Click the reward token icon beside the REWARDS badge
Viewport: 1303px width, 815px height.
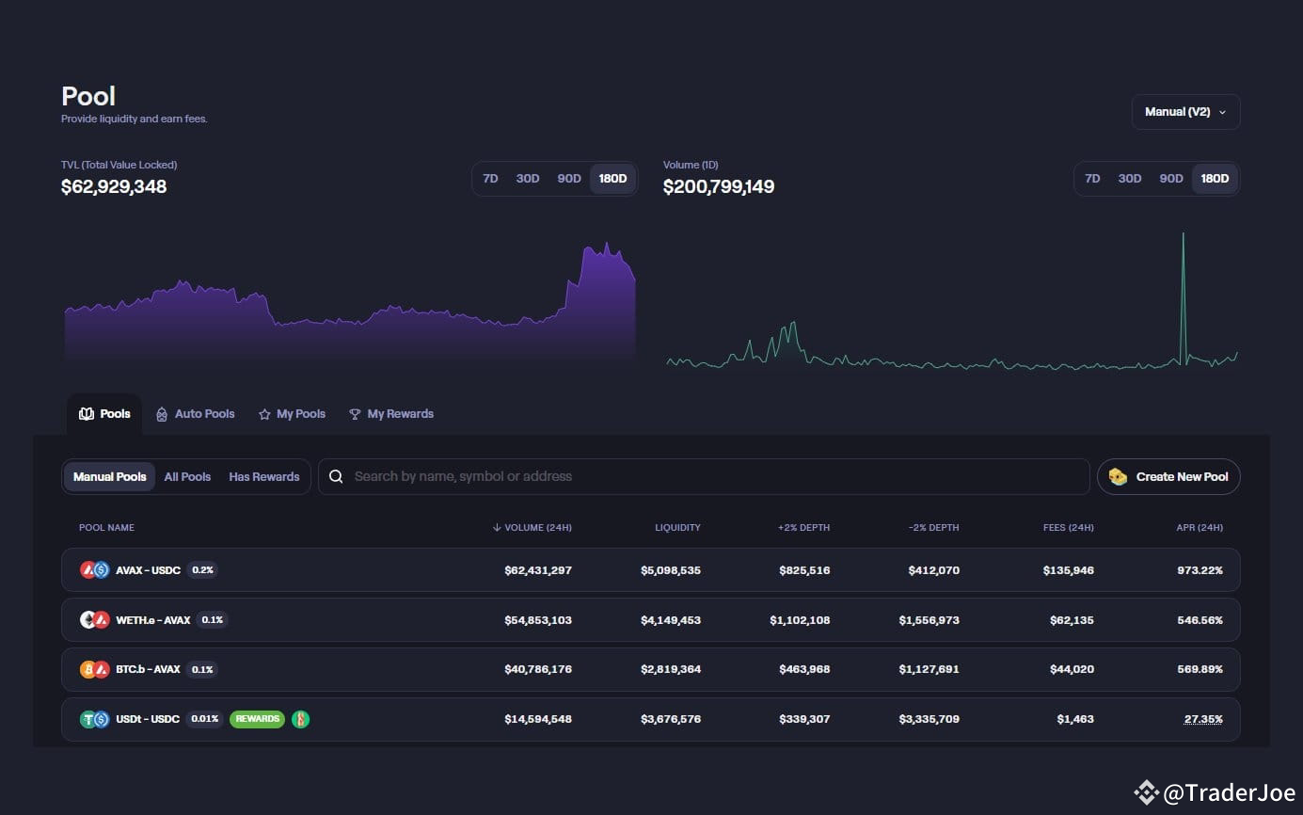[x=301, y=718]
